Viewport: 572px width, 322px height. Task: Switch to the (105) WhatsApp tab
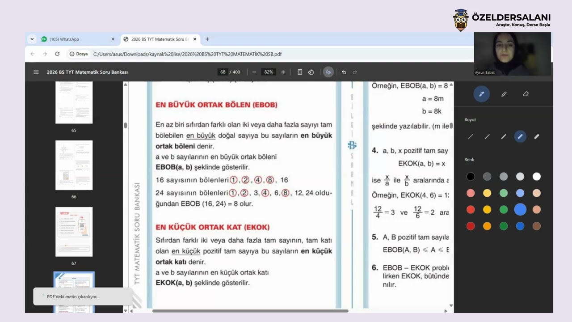[x=78, y=39]
